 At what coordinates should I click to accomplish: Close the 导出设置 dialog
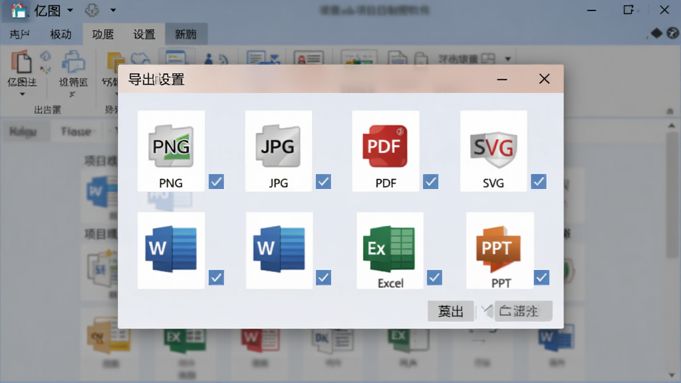pos(544,79)
